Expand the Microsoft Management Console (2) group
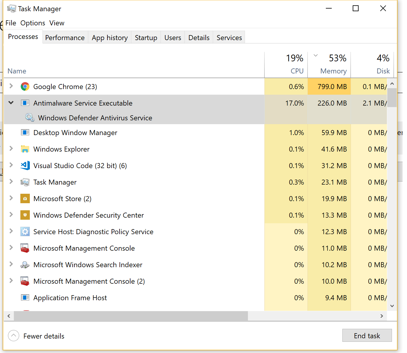 tap(11, 280)
